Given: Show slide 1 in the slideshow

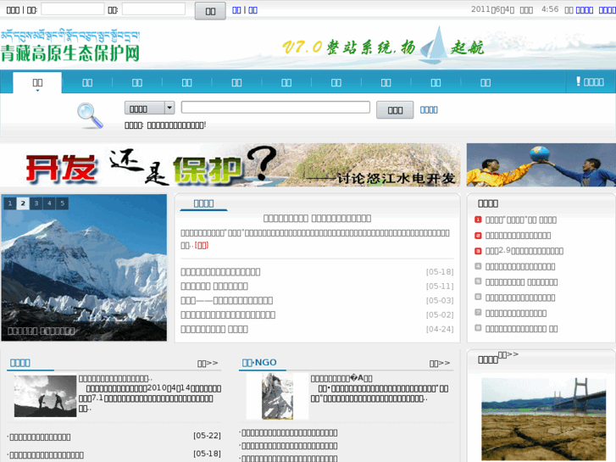Looking at the screenshot, I should [x=10, y=203].
